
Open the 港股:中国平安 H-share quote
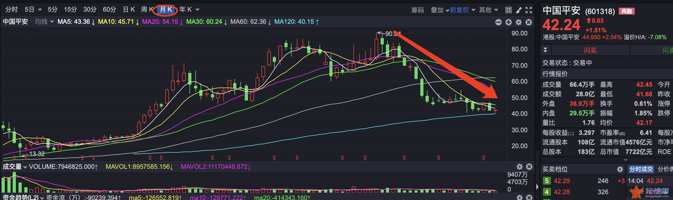(x=561, y=37)
